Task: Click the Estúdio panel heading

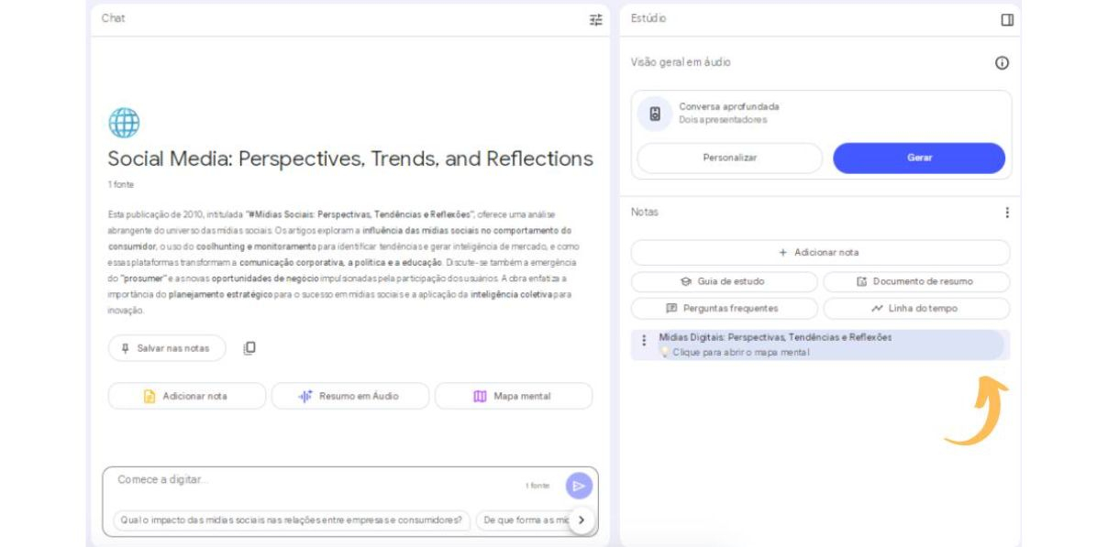Action: [648, 18]
